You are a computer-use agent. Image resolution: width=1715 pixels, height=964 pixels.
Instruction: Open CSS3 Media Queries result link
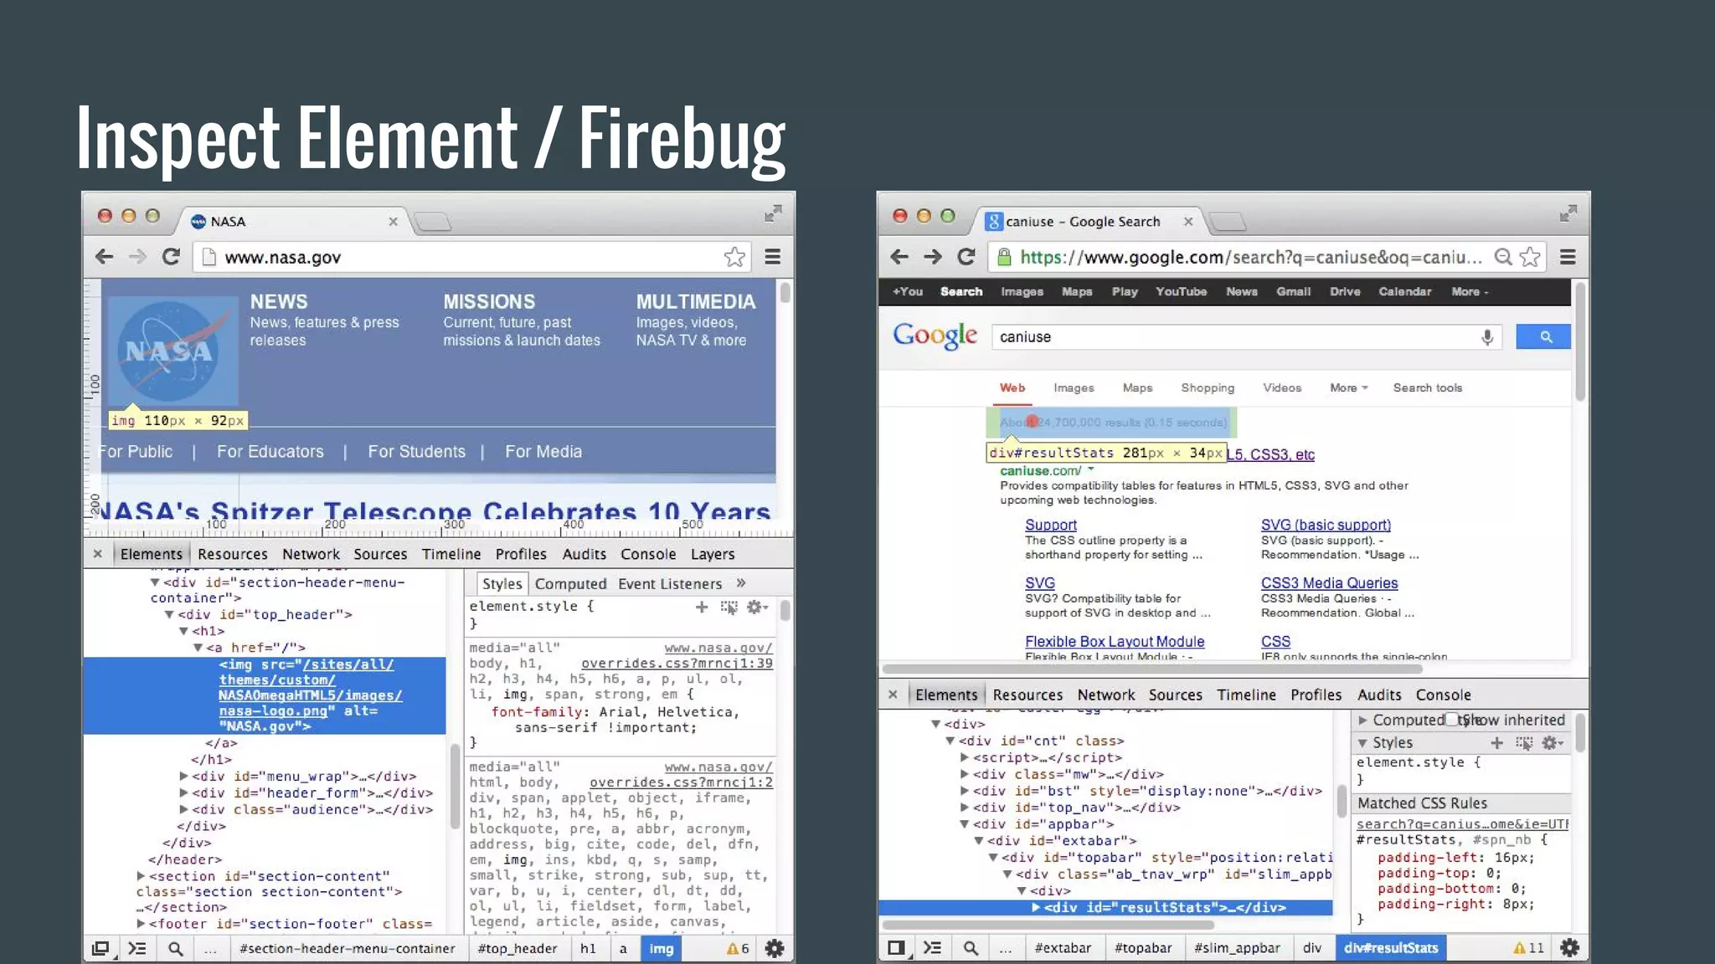pos(1329,583)
